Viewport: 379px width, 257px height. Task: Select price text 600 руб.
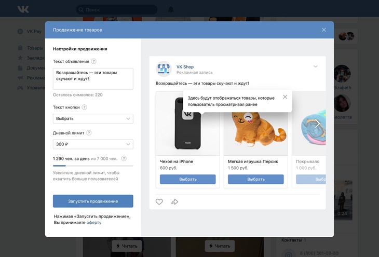[x=168, y=168]
